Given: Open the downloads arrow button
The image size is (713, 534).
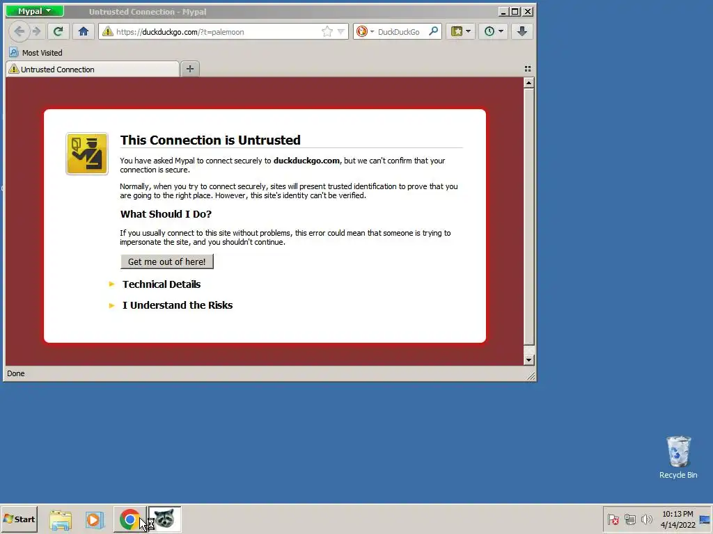Looking at the screenshot, I should point(522,31).
